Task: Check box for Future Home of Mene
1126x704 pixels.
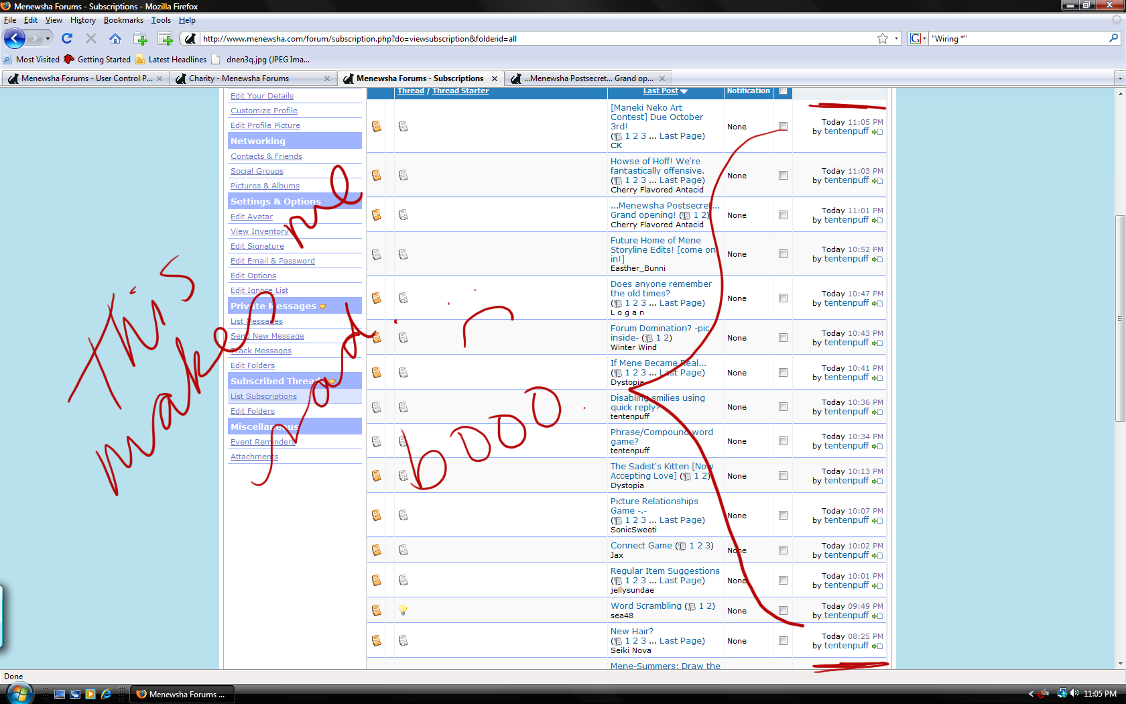Action: pos(783,253)
